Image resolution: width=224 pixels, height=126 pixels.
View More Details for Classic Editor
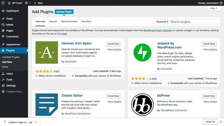click(x=114, y=102)
